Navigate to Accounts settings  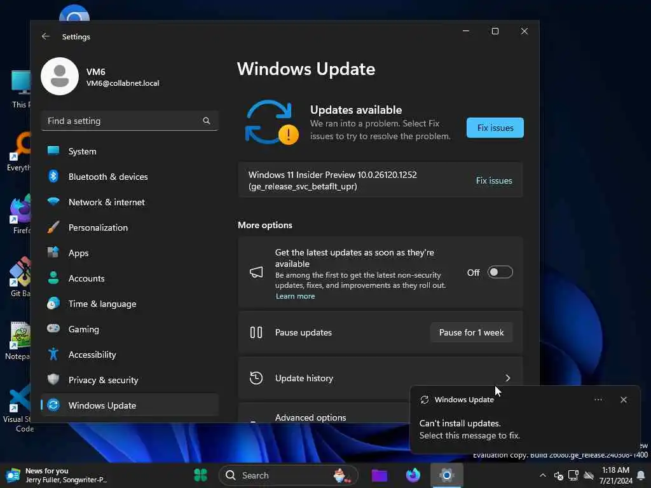pos(130,278)
